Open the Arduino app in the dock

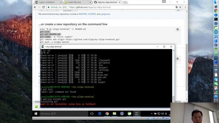216,32
